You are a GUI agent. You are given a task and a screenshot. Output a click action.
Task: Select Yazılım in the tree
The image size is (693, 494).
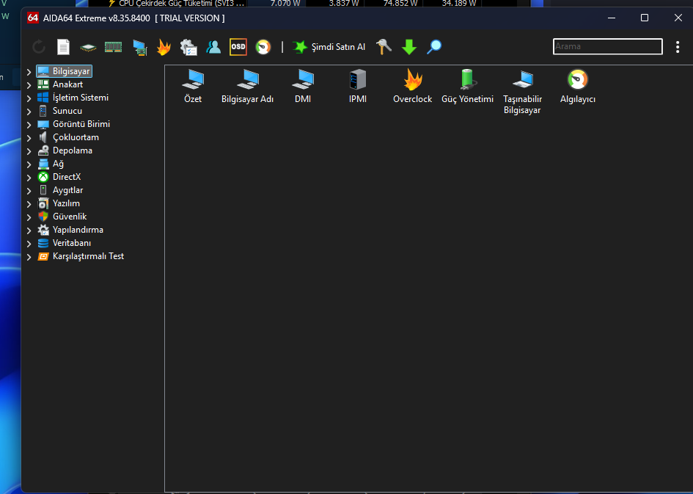[59, 203]
